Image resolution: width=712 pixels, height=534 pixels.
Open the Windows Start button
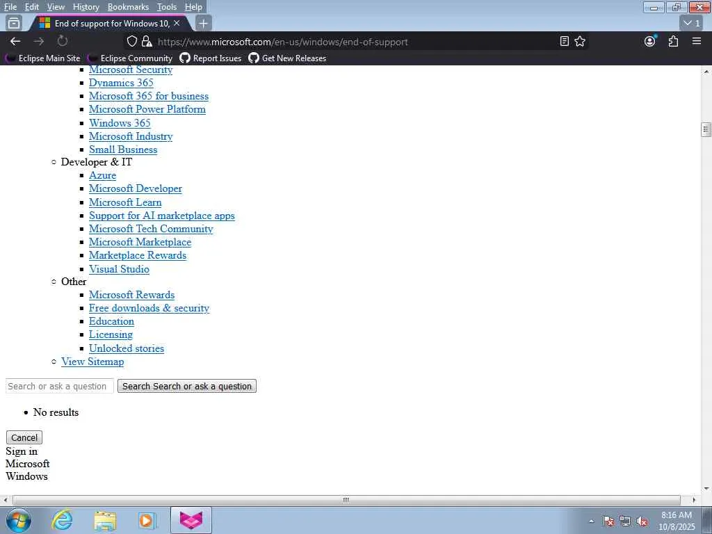[x=19, y=520]
